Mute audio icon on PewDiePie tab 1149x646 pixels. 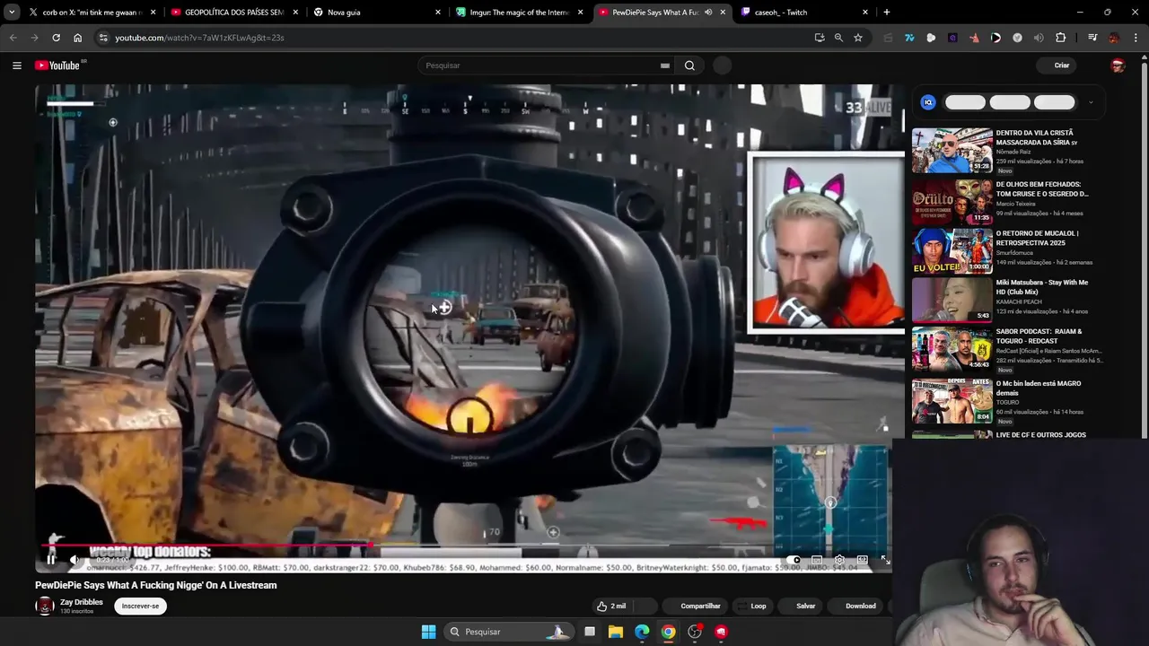click(708, 13)
